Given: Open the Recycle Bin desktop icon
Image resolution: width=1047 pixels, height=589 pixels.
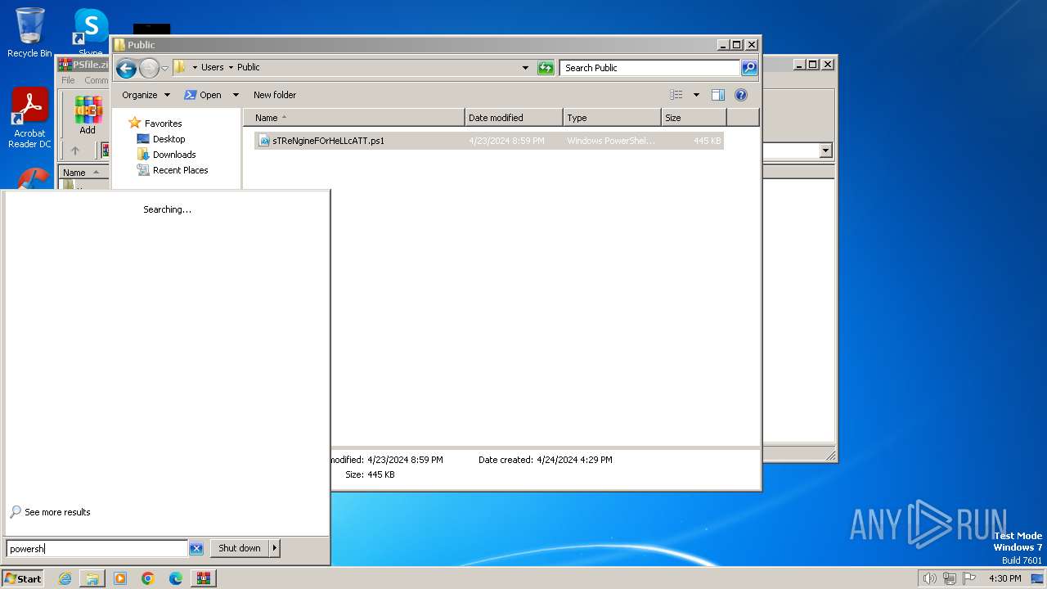Looking at the screenshot, I should [x=29, y=33].
